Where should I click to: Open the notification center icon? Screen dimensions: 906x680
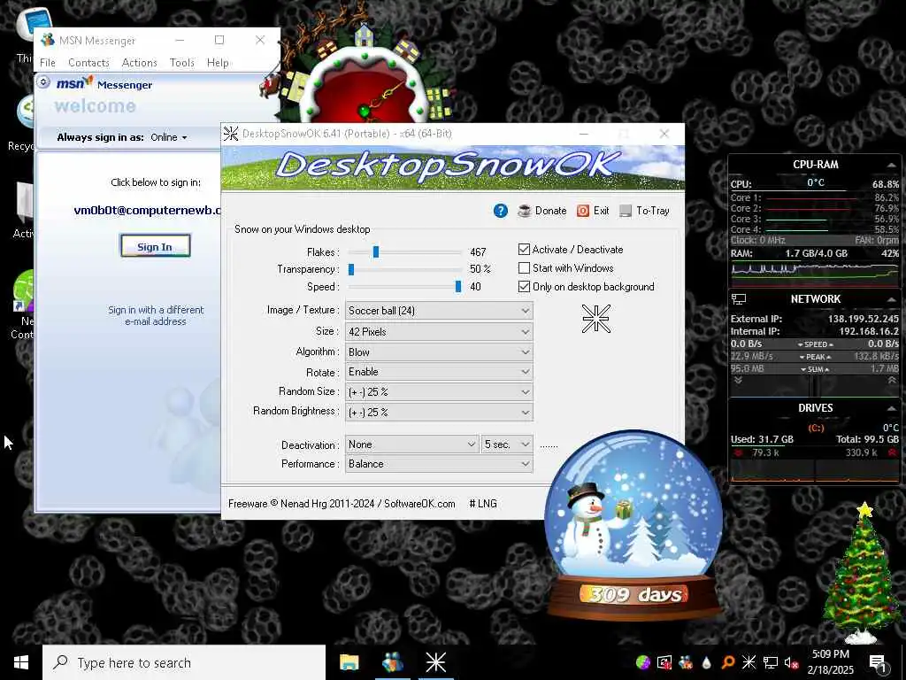(x=878, y=662)
